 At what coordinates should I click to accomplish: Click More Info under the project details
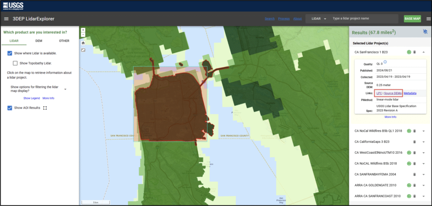[x=390, y=117]
